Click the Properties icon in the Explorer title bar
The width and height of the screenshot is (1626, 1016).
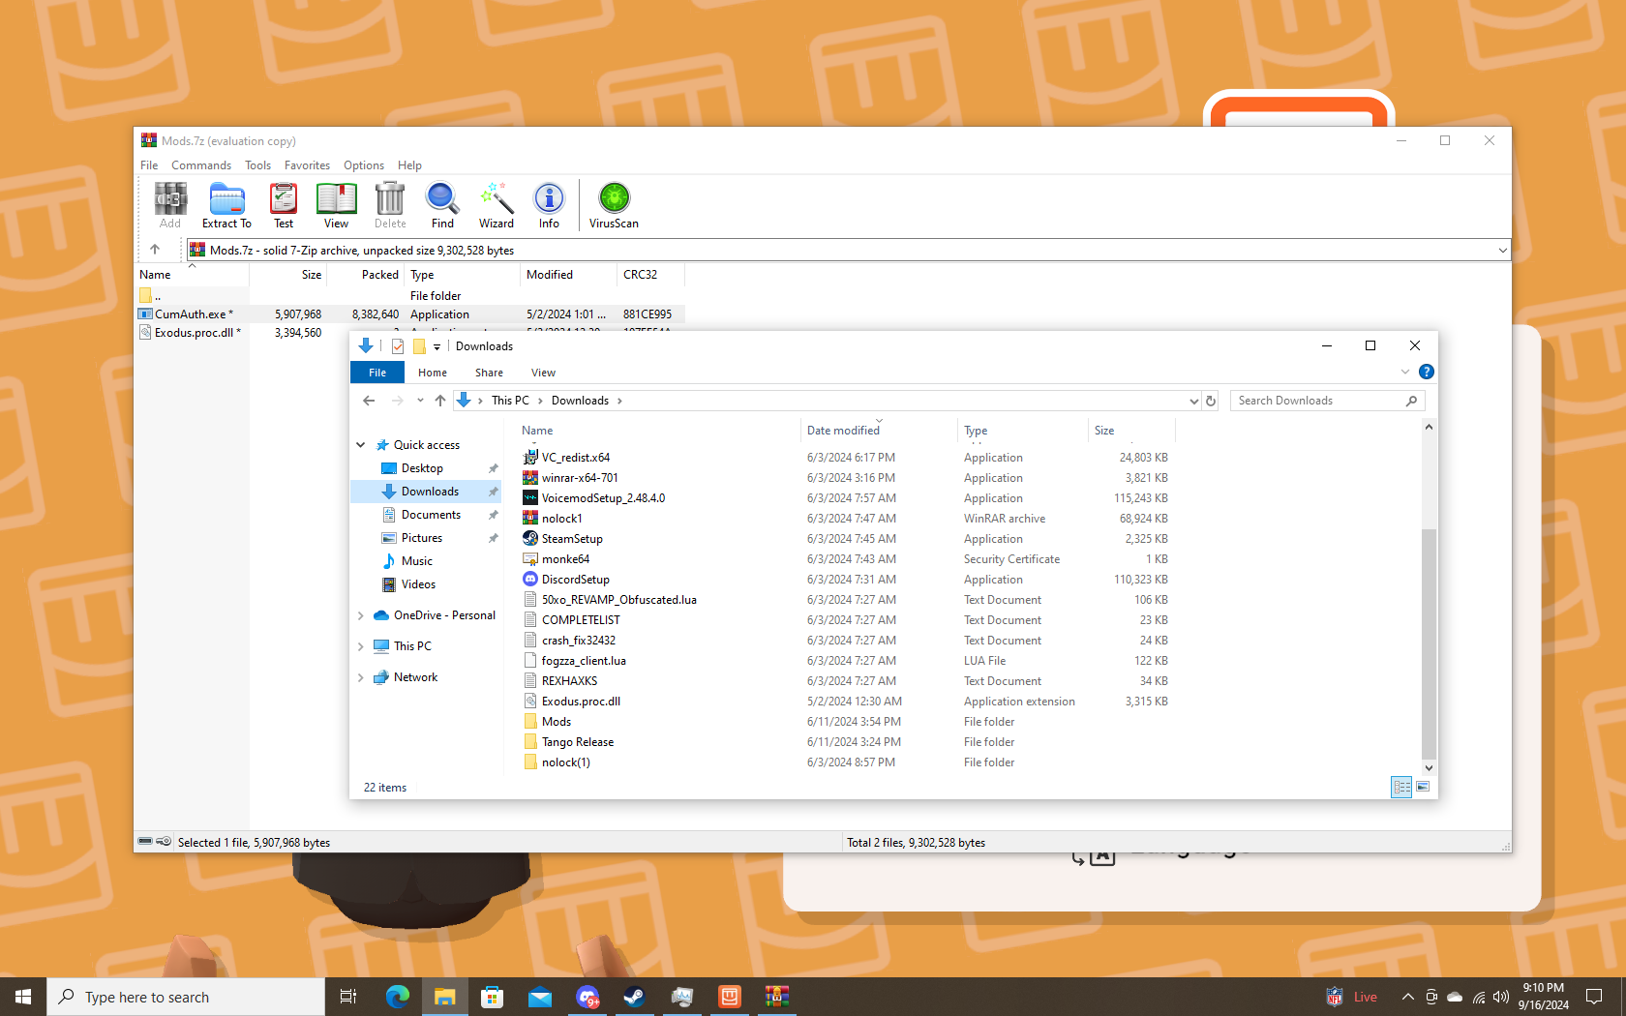398,346
